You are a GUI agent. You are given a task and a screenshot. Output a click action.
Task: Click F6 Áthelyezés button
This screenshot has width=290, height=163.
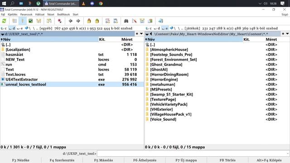(x=145, y=160)
